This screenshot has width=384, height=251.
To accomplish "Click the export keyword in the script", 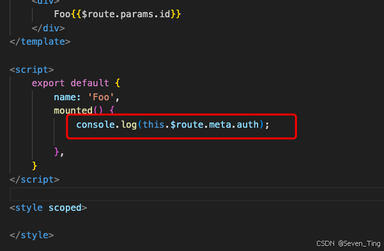I will click(49, 84).
